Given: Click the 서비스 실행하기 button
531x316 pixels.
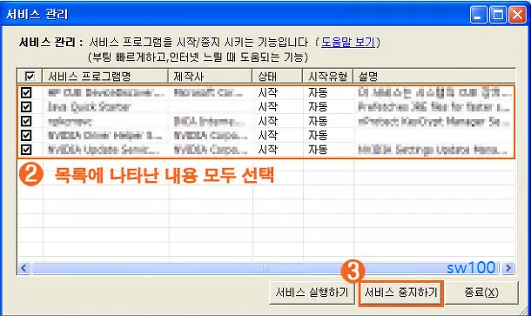Looking at the screenshot, I should pos(312,292).
